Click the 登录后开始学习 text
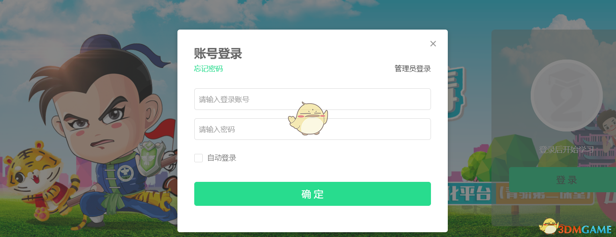Viewport: 616px width, 237px height. (x=566, y=150)
